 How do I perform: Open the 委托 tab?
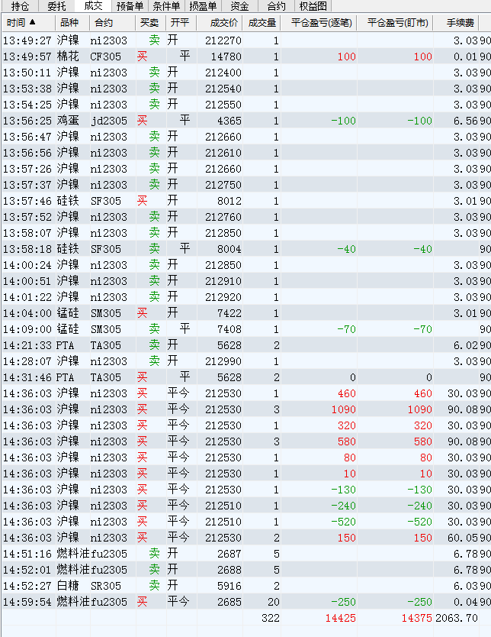pyautogui.click(x=56, y=6)
